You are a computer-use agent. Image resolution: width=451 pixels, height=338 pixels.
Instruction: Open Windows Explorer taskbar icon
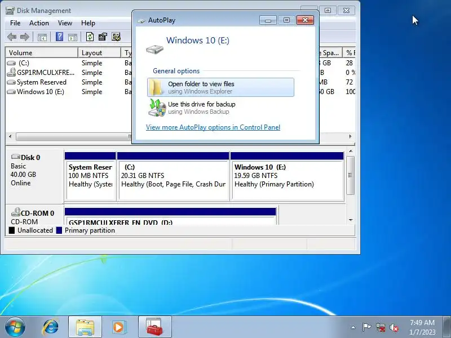[85, 327]
